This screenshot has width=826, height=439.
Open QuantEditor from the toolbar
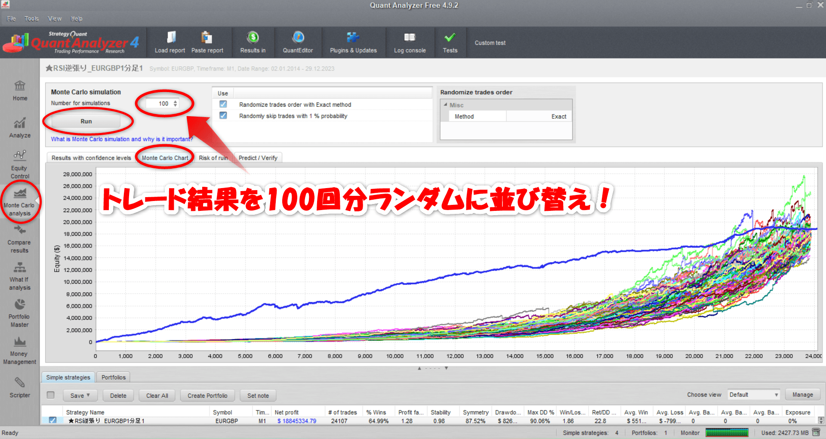(298, 42)
